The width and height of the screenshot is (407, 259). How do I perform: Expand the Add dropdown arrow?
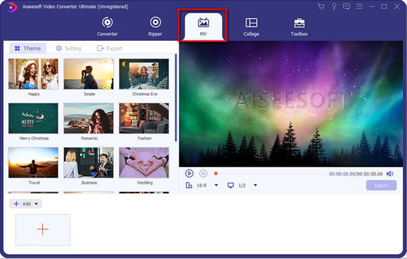click(x=36, y=204)
